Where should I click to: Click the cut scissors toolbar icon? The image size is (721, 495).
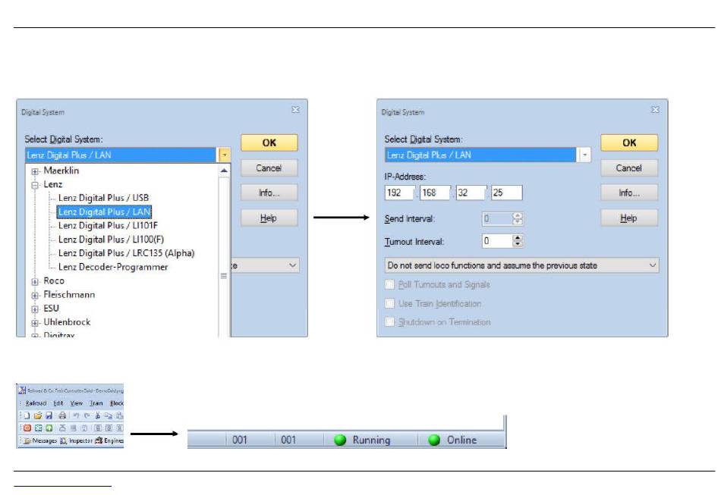point(97,415)
